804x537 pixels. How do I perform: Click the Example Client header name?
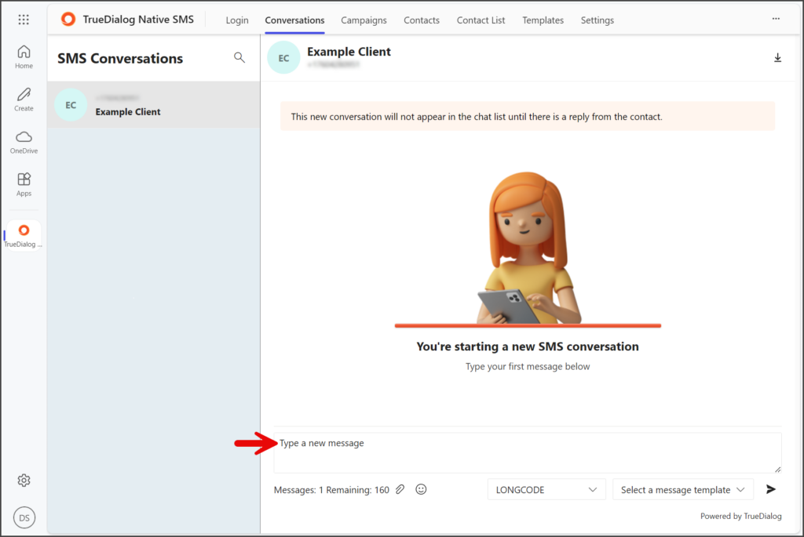click(x=349, y=52)
